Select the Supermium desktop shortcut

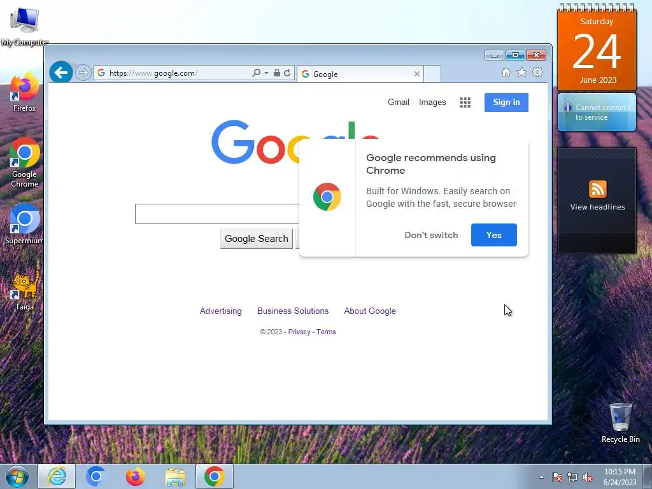click(24, 225)
